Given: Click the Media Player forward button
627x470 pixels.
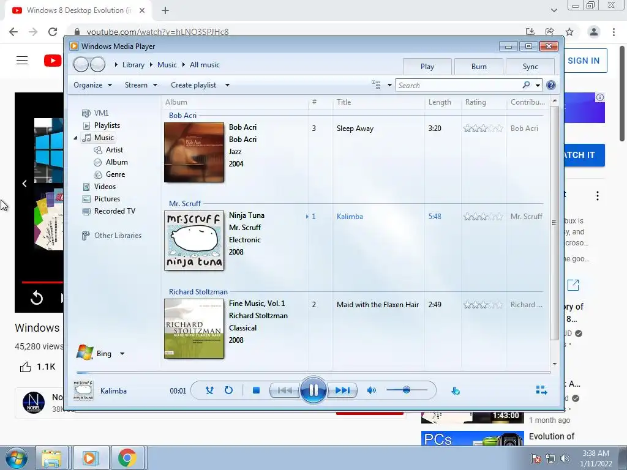Looking at the screenshot, I should (97, 64).
